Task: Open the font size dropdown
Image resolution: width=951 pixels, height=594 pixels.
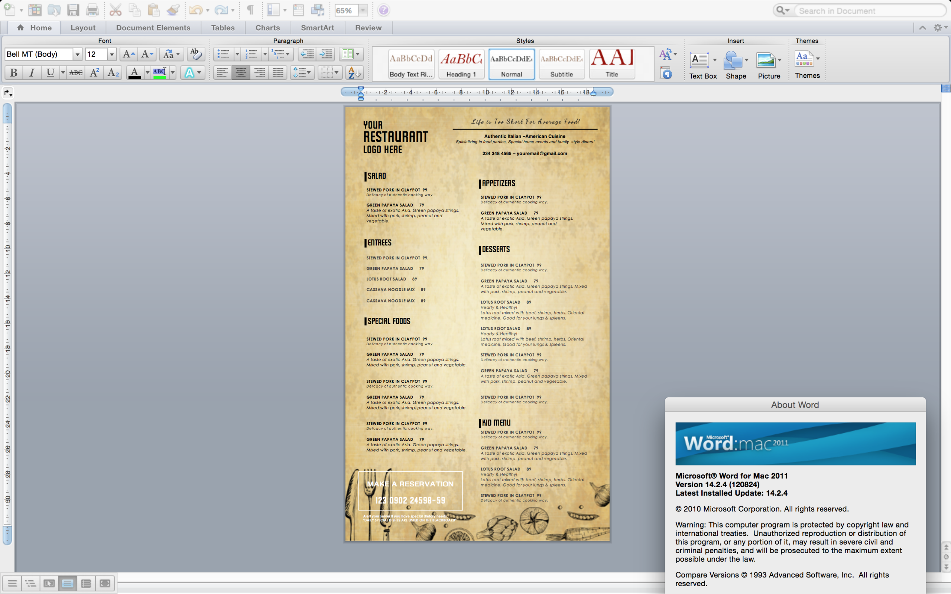Action: (111, 54)
